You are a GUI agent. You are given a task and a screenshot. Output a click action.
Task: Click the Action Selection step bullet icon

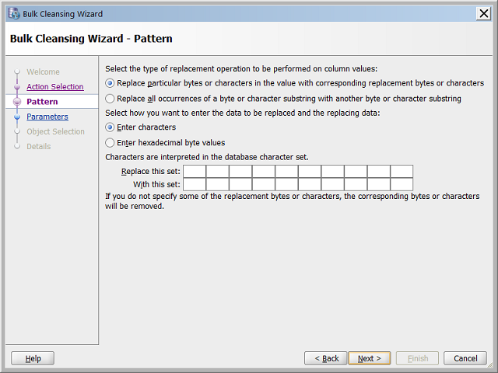point(16,87)
